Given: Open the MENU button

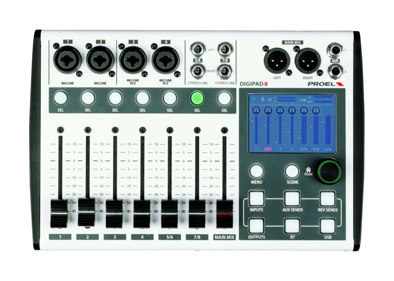Looking at the screenshot, I should click(256, 171).
